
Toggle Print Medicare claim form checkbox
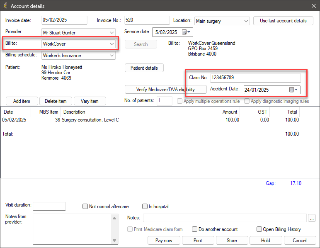tap(130, 229)
